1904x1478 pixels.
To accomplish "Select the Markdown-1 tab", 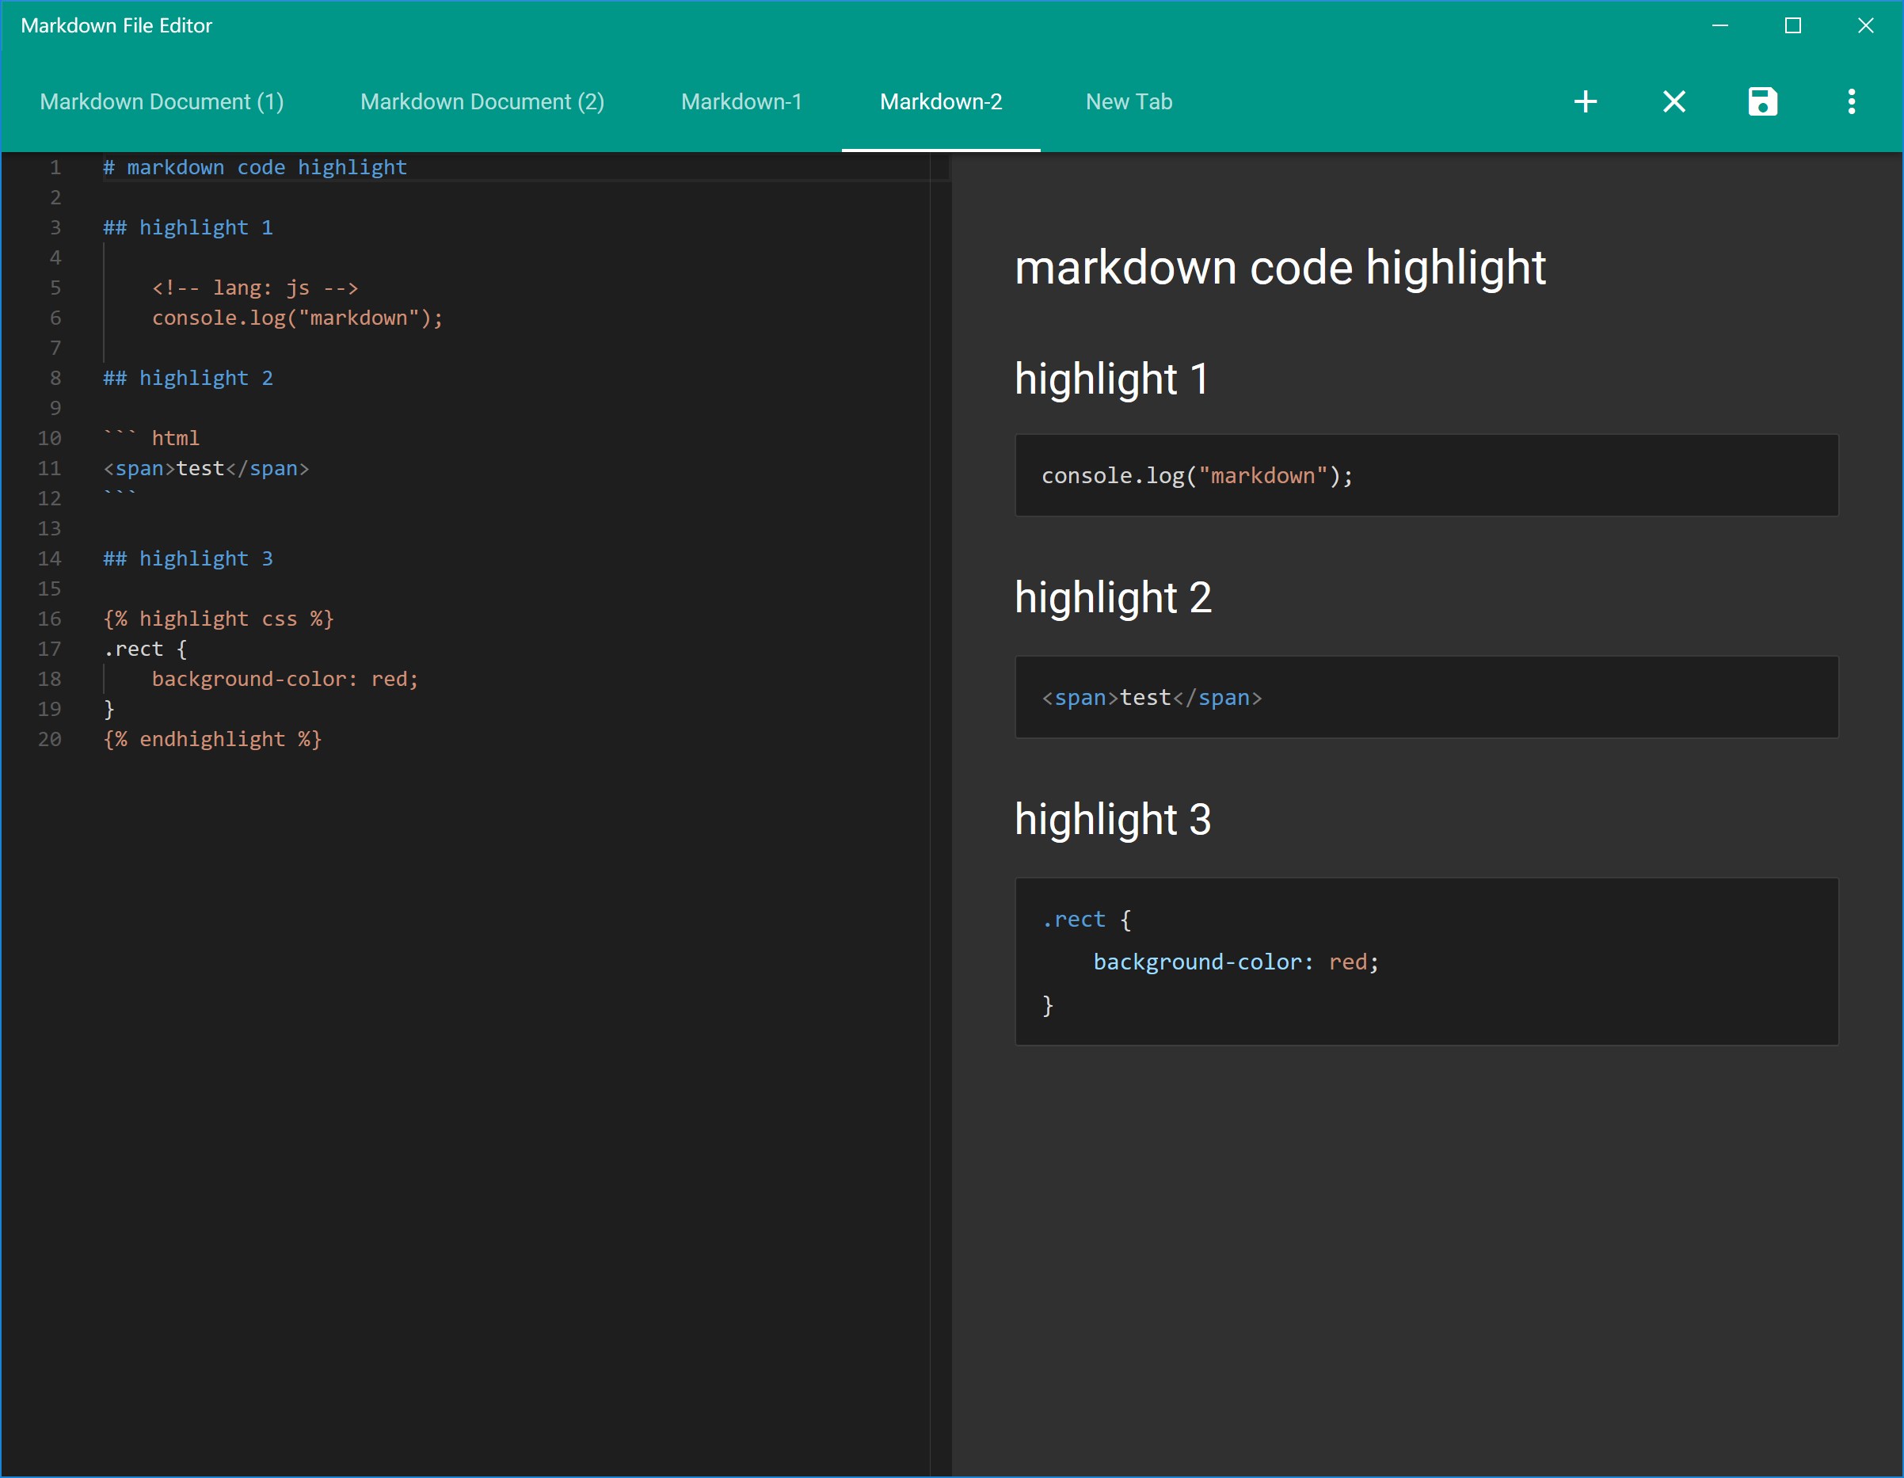I will click(x=741, y=102).
